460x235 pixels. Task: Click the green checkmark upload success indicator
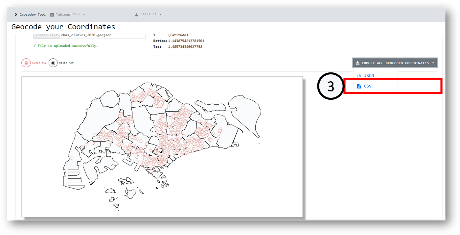tap(34, 45)
